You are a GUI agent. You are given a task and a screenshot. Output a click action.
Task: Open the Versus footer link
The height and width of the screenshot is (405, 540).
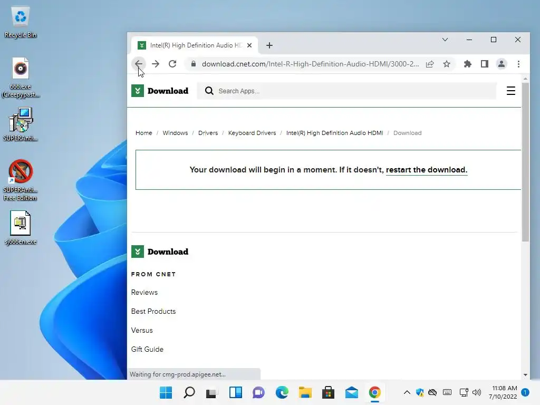[x=142, y=330]
